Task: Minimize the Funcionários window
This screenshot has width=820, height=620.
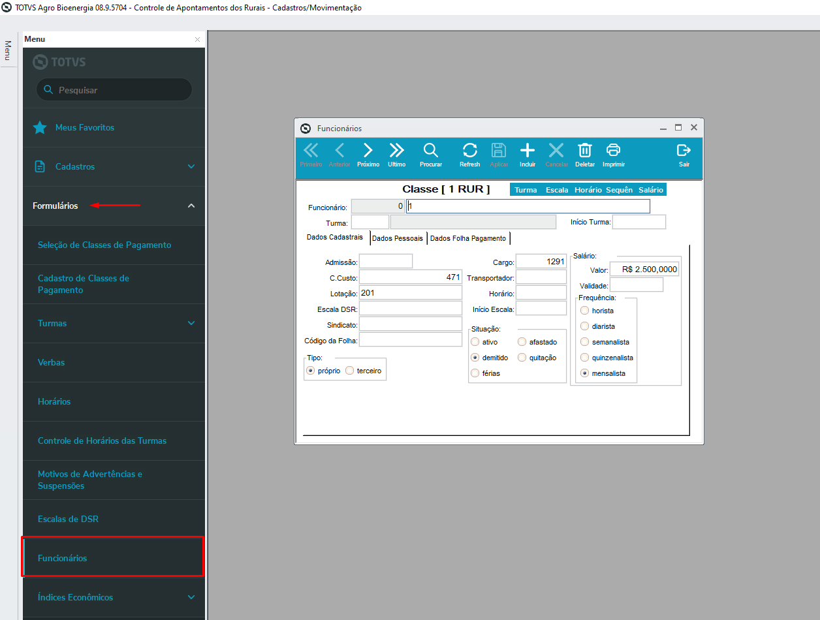Action: click(x=663, y=128)
